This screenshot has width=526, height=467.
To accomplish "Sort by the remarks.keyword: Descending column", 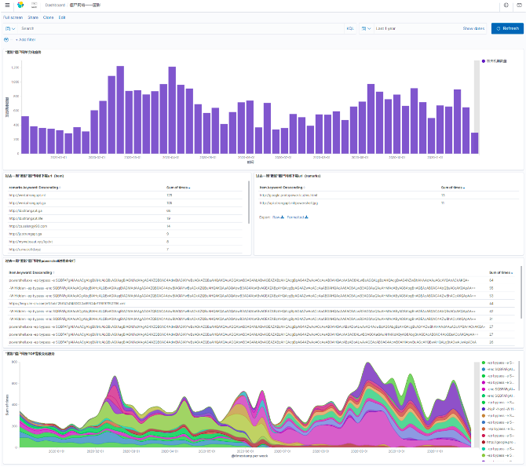I will coord(35,188).
